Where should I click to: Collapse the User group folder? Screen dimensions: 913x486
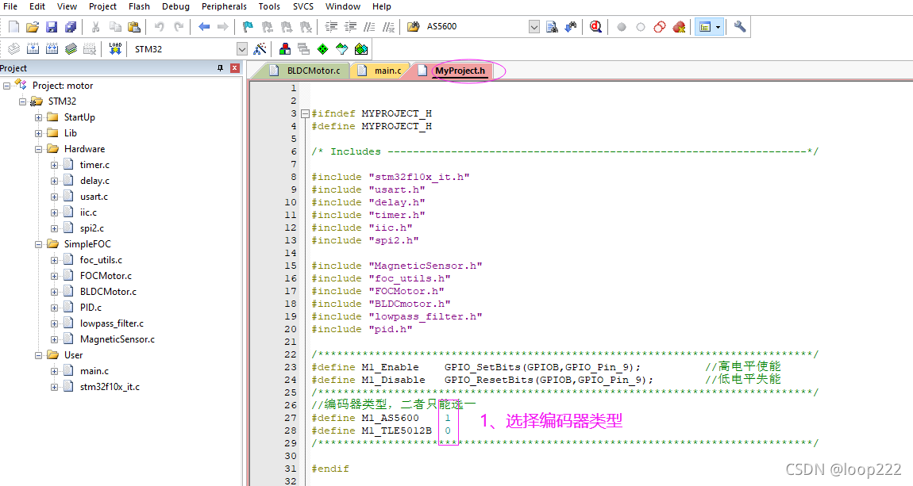click(x=38, y=355)
